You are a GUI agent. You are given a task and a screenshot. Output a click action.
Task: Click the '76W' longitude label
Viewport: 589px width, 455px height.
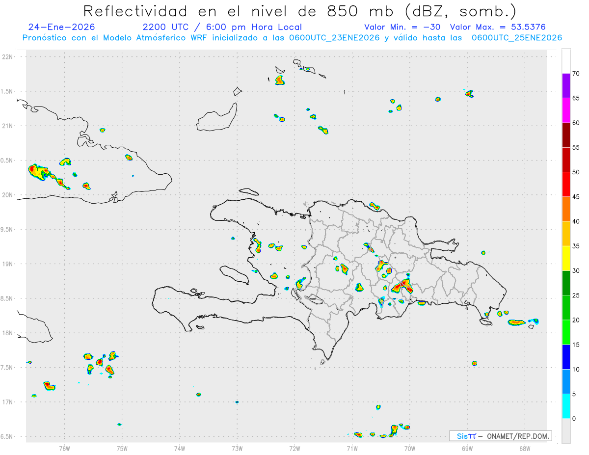pyautogui.click(x=64, y=448)
